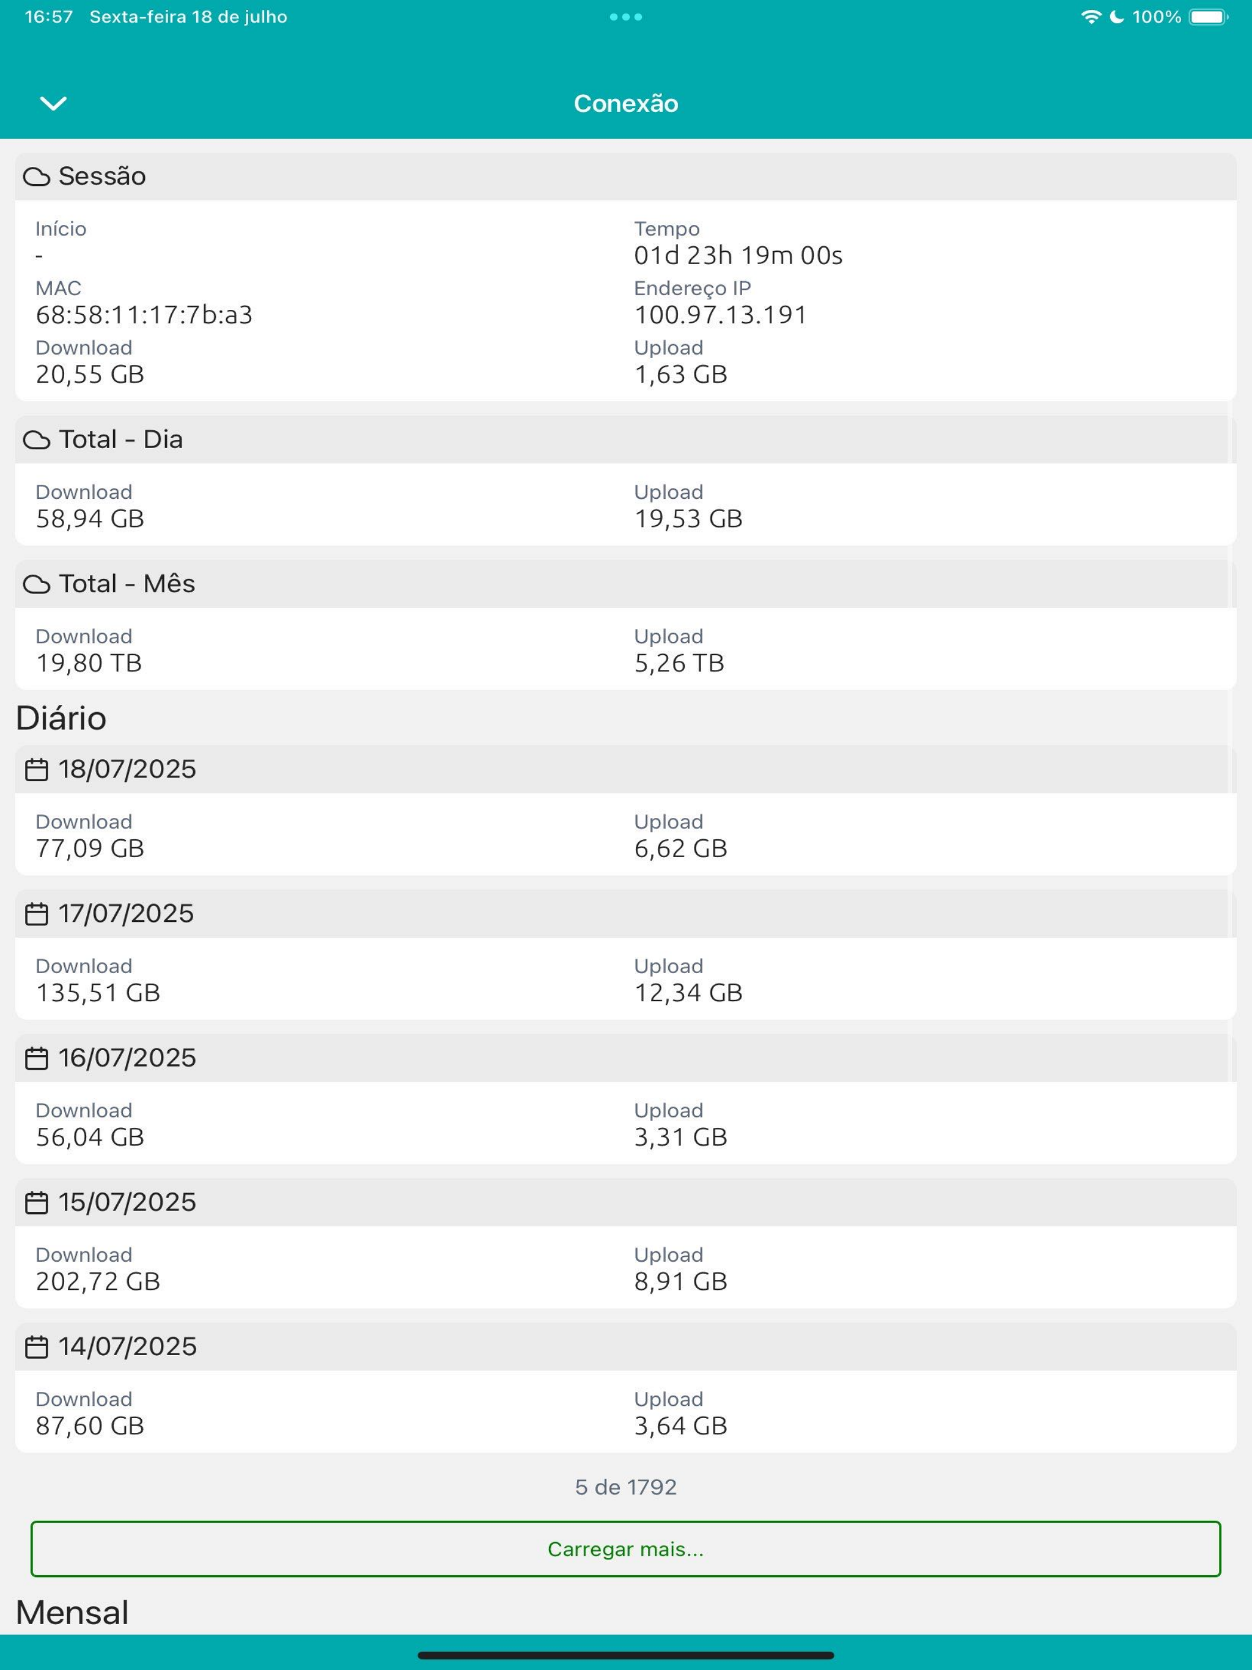Tap the Conexão title in the header

(x=625, y=103)
